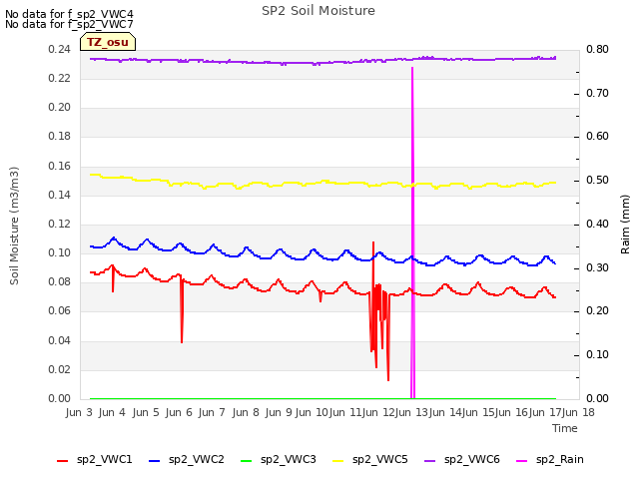Click the 0.20 right axis value
Screen dimensions: 639x479
click(x=597, y=310)
